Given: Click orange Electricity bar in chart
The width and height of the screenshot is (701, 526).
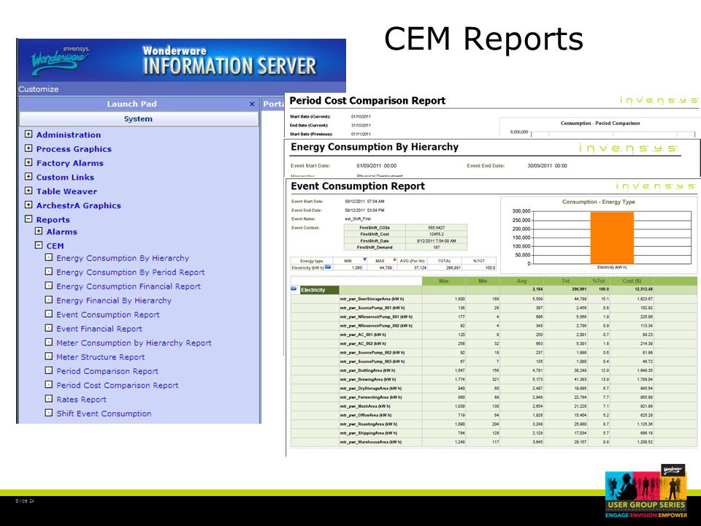Looking at the screenshot, I should click(612, 237).
